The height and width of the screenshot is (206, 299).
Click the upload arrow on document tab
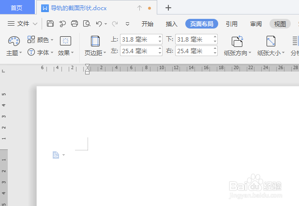click(x=139, y=8)
